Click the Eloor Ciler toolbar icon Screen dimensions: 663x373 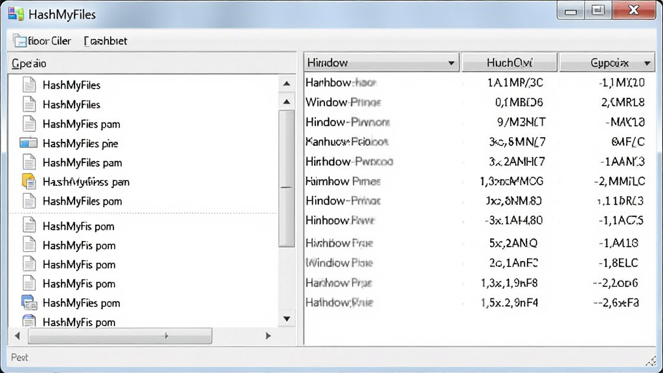[20, 41]
